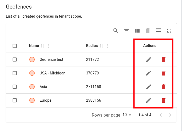
Task: Select all rows with header checkbox
Action: (15, 46)
